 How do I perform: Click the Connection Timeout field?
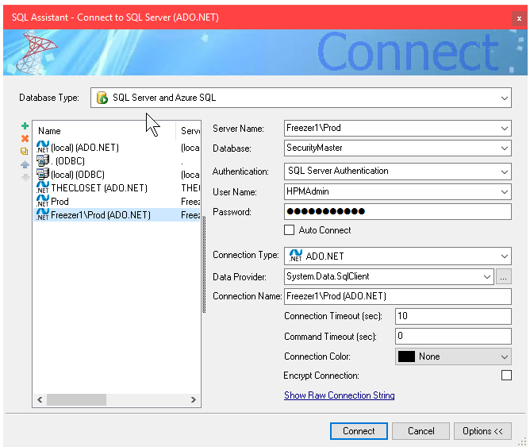(x=453, y=317)
